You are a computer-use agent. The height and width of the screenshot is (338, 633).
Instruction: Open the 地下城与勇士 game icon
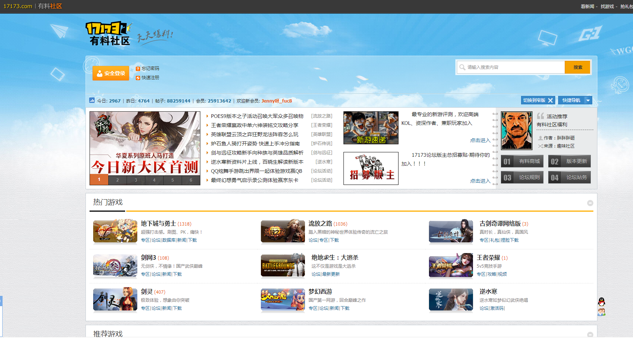point(115,231)
